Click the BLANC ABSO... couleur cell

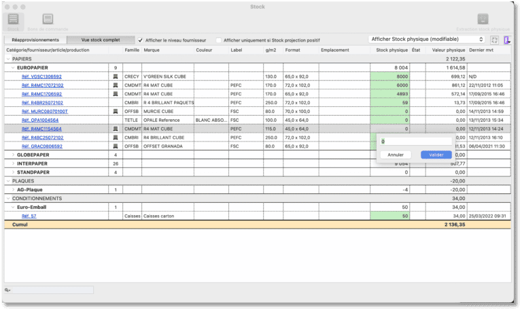tap(211, 120)
